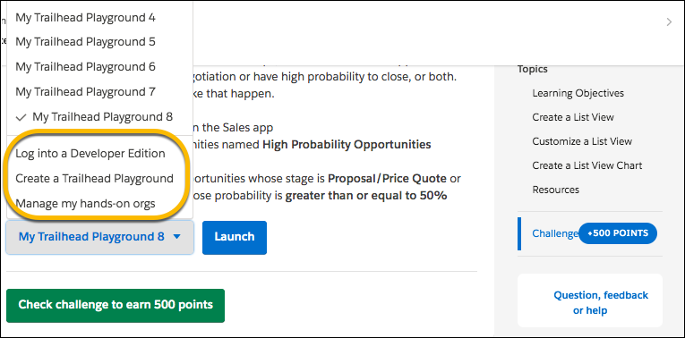Image resolution: width=685 pixels, height=338 pixels.
Task: Click the blue Launch button
Action: click(235, 237)
